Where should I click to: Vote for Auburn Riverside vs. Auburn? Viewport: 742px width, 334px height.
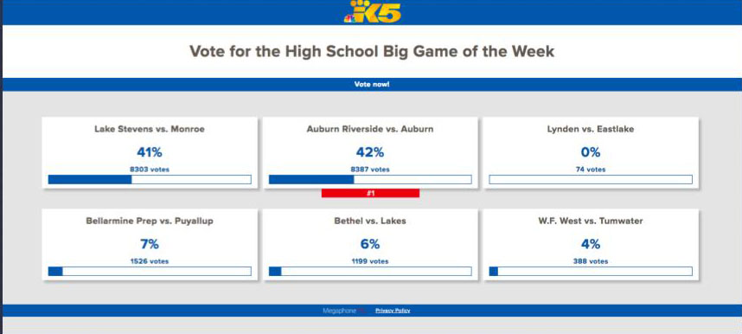[x=370, y=153]
